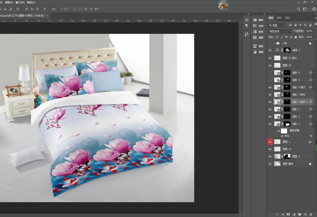Open 液化 filter blending options icon
Image resolution: width=317 pixels, height=217 pixels.
point(311,136)
